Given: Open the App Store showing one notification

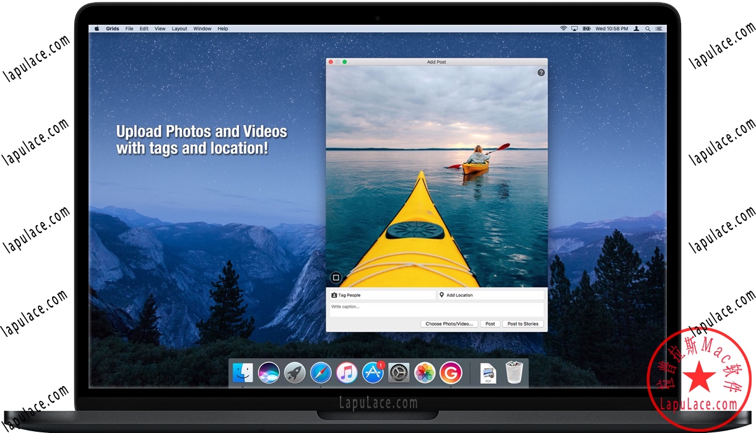Looking at the screenshot, I should coord(372,372).
